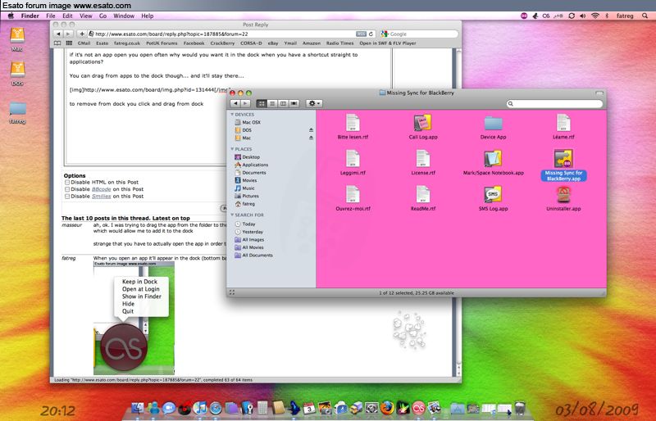Open Last.fm from the Dock

(x=418, y=408)
